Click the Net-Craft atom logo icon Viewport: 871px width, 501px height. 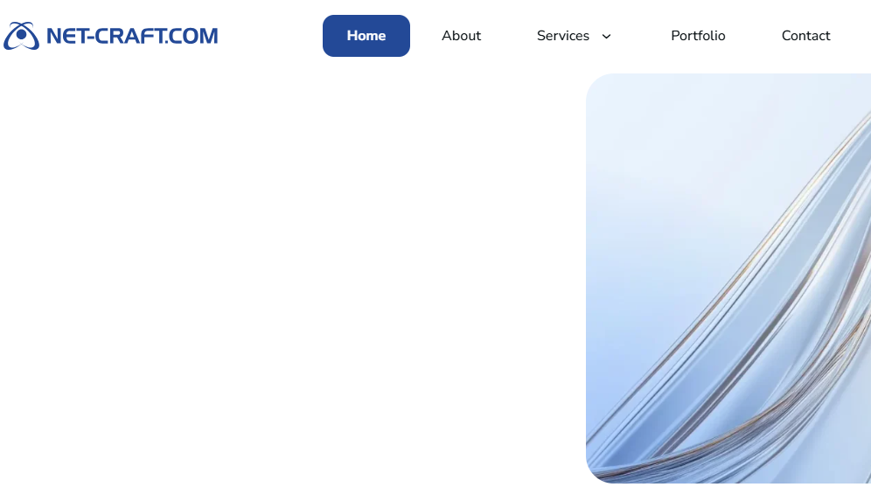coord(21,36)
